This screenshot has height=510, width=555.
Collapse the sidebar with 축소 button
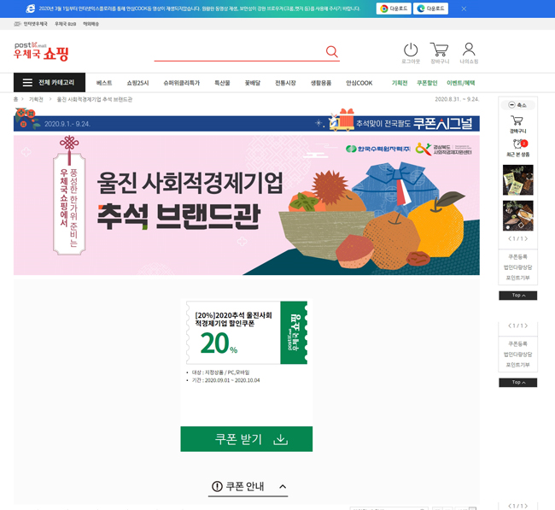517,105
